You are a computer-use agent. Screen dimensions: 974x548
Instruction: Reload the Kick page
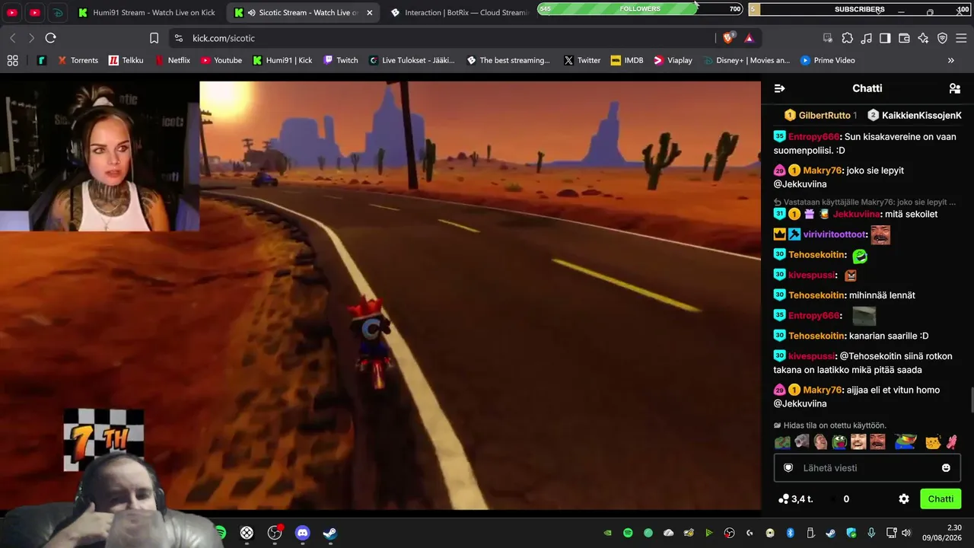coord(50,38)
